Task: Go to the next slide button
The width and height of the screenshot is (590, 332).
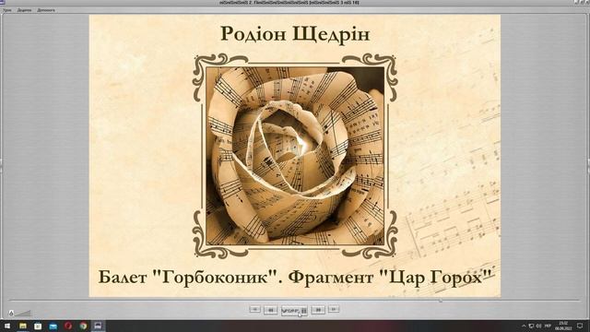Action: 318,310
